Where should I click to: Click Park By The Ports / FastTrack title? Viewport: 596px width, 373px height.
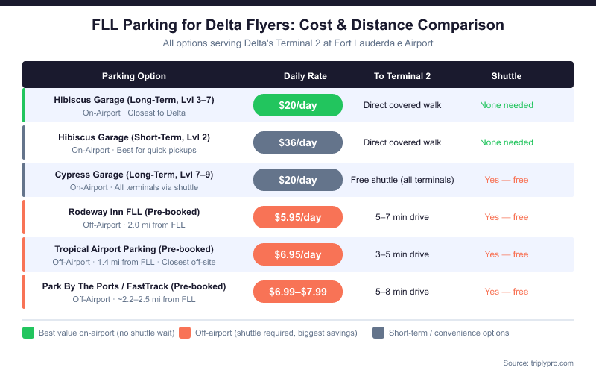(x=134, y=286)
